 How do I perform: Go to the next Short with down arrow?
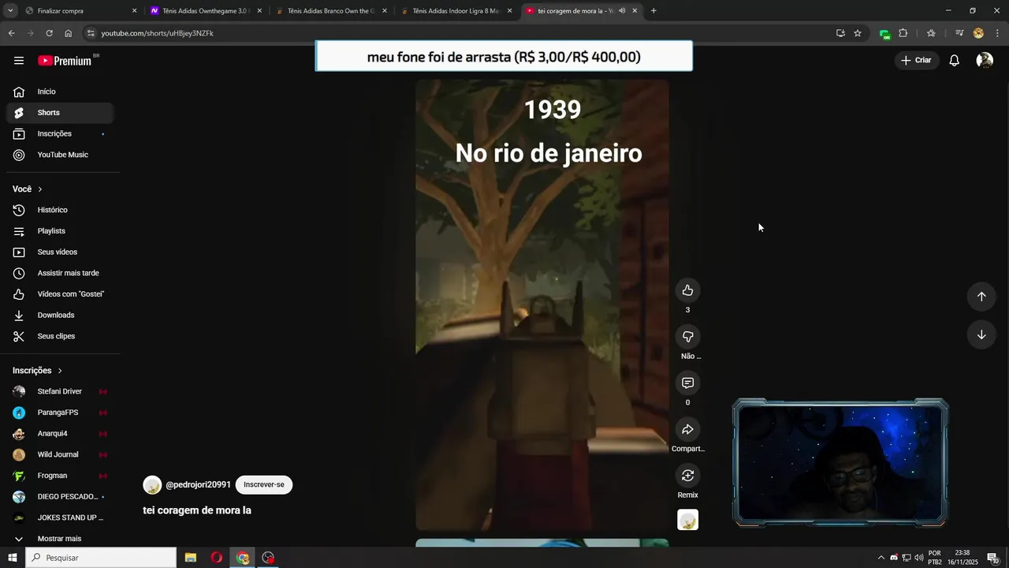click(x=981, y=334)
